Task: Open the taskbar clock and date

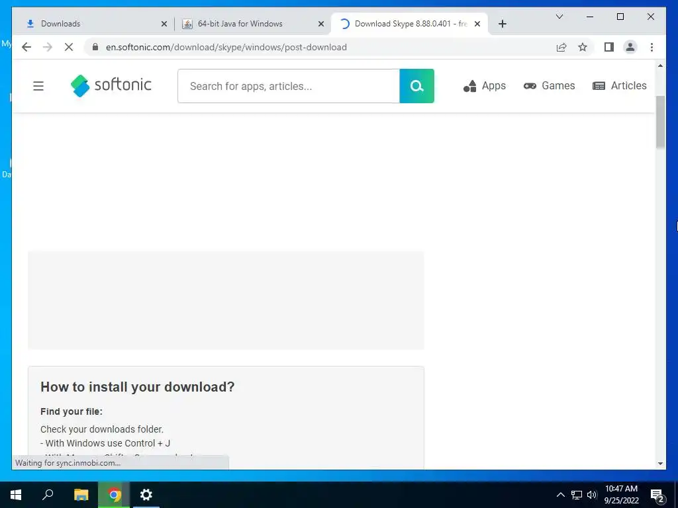Action: tap(621, 495)
